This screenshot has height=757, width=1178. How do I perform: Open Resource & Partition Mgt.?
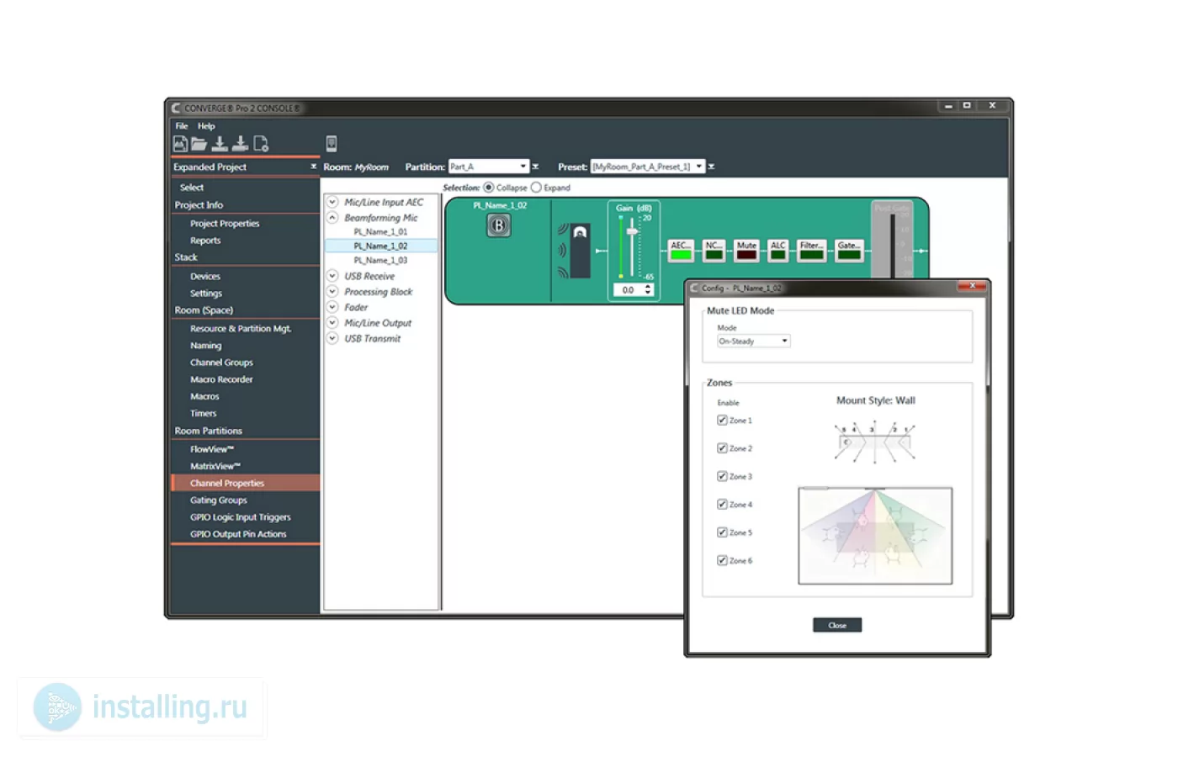[241, 329]
